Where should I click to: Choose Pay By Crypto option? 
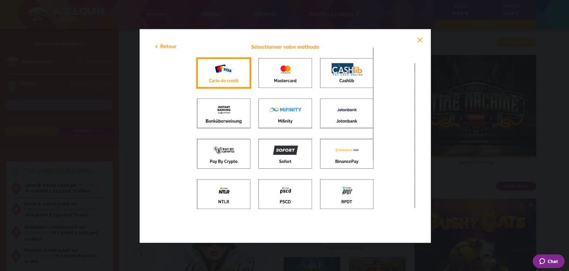click(223, 154)
